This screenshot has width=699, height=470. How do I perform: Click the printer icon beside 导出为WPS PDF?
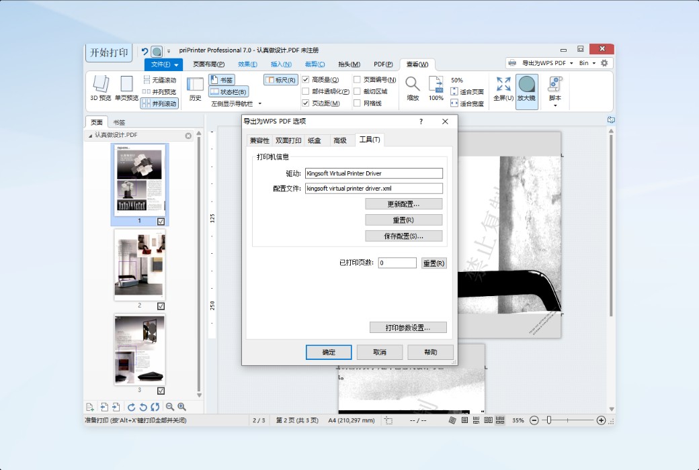point(512,63)
